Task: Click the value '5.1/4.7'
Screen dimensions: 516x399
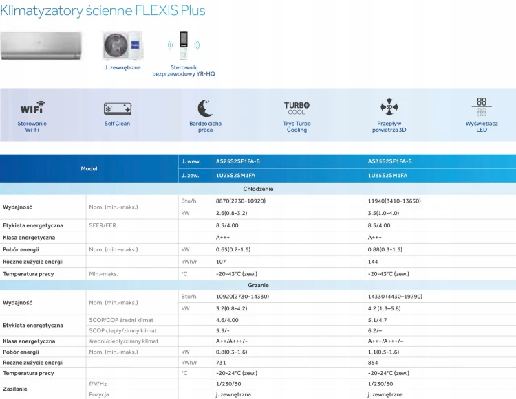Action: tap(378, 320)
